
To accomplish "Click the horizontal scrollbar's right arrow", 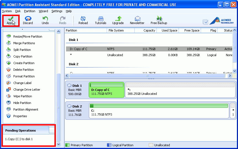I will (230, 75).
